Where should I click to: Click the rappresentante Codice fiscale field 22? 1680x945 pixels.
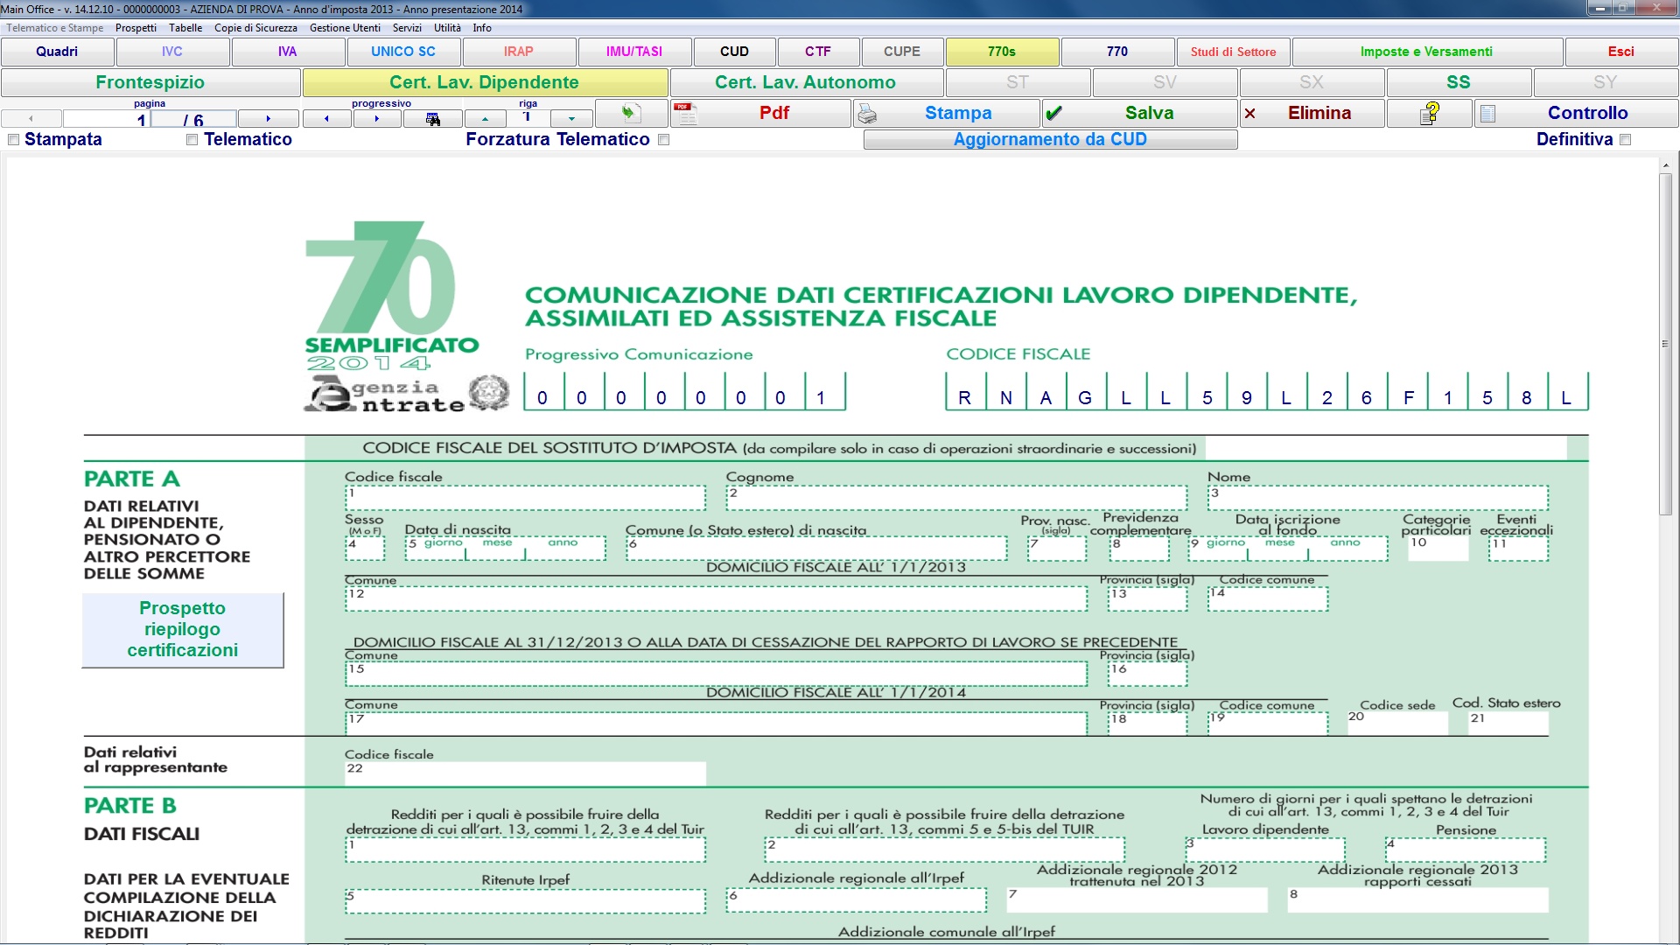pyautogui.click(x=525, y=773)
